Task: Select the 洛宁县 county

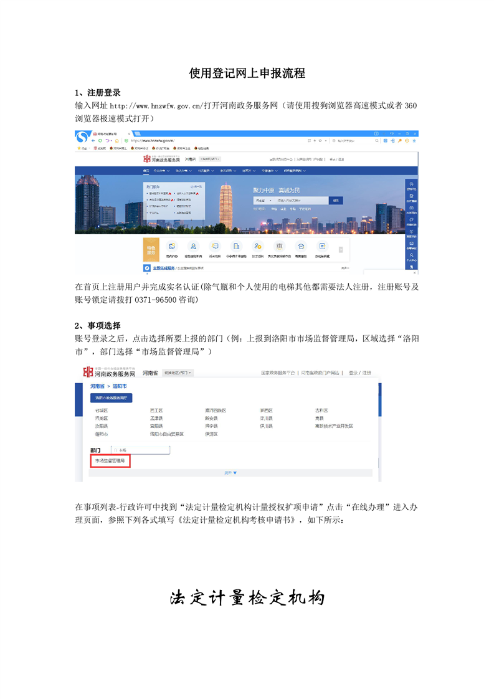Action: tap(211, 426)
